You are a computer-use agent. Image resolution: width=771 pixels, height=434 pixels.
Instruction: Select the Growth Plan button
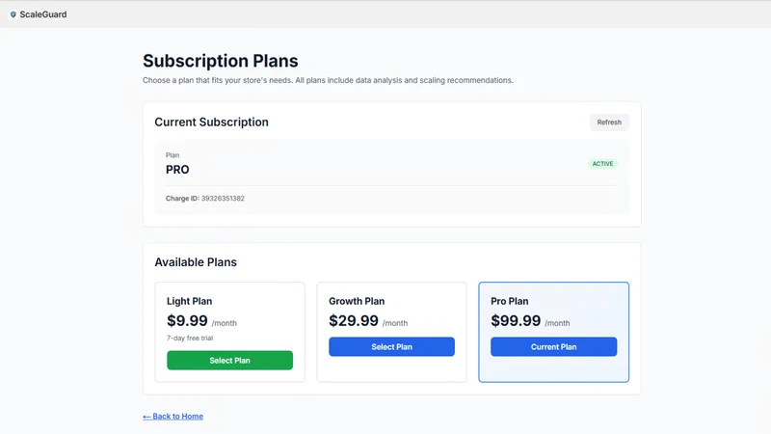click(x=391, y=346)
